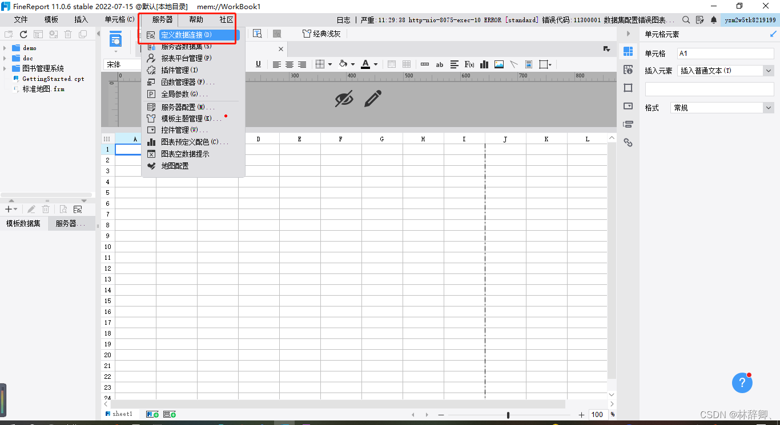780x425 pixels.
Task: Click the delete file trash icon
Action: (x=68, y=34)
